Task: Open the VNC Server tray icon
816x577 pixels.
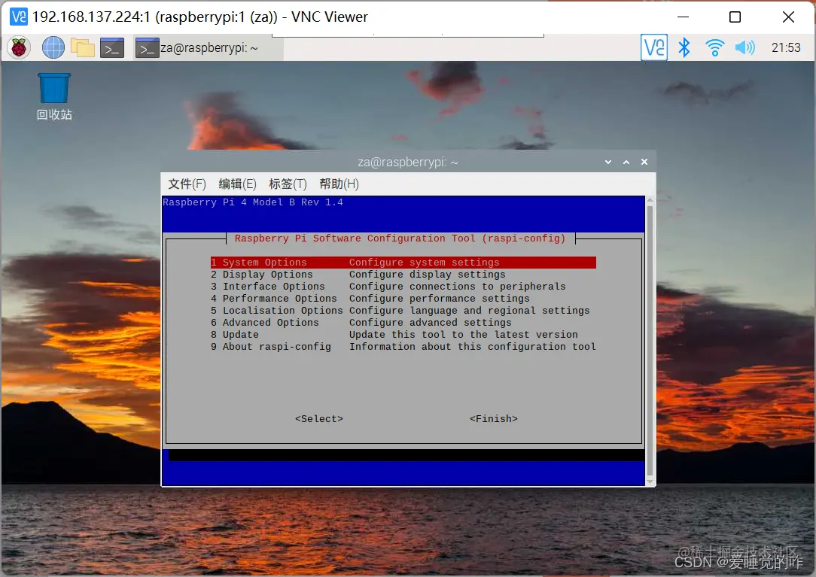Action: click(654, 47)
